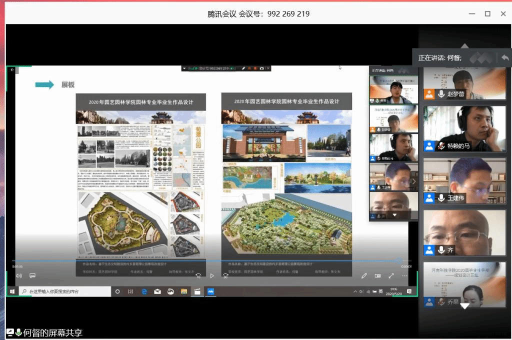Toggle muted microphone for 特赖的马

coord(441,146)
